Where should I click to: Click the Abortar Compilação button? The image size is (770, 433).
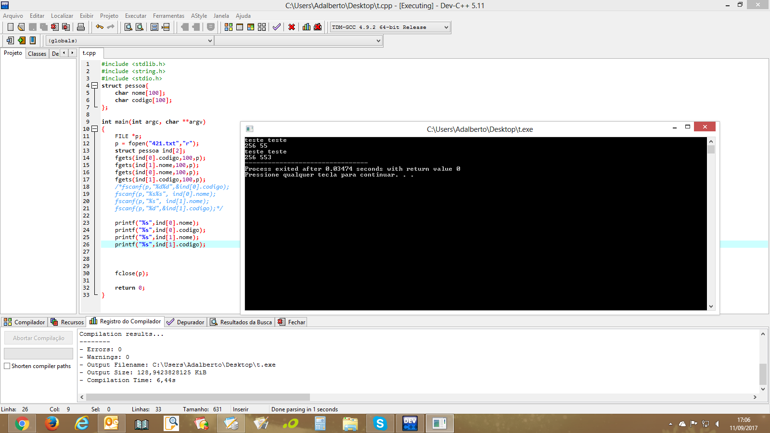click(x=38, y=338)
